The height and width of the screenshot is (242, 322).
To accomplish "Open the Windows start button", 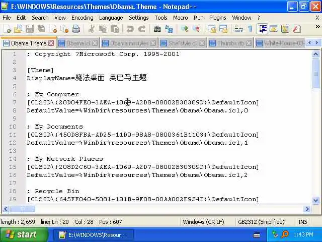I will [23, 234].
